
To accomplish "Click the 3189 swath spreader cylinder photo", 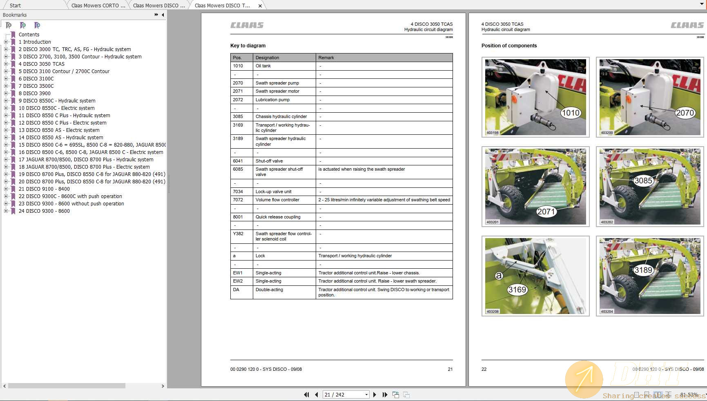I will [650, 276].
